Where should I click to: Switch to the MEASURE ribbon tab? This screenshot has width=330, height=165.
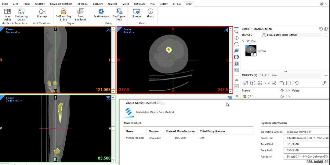112,4
